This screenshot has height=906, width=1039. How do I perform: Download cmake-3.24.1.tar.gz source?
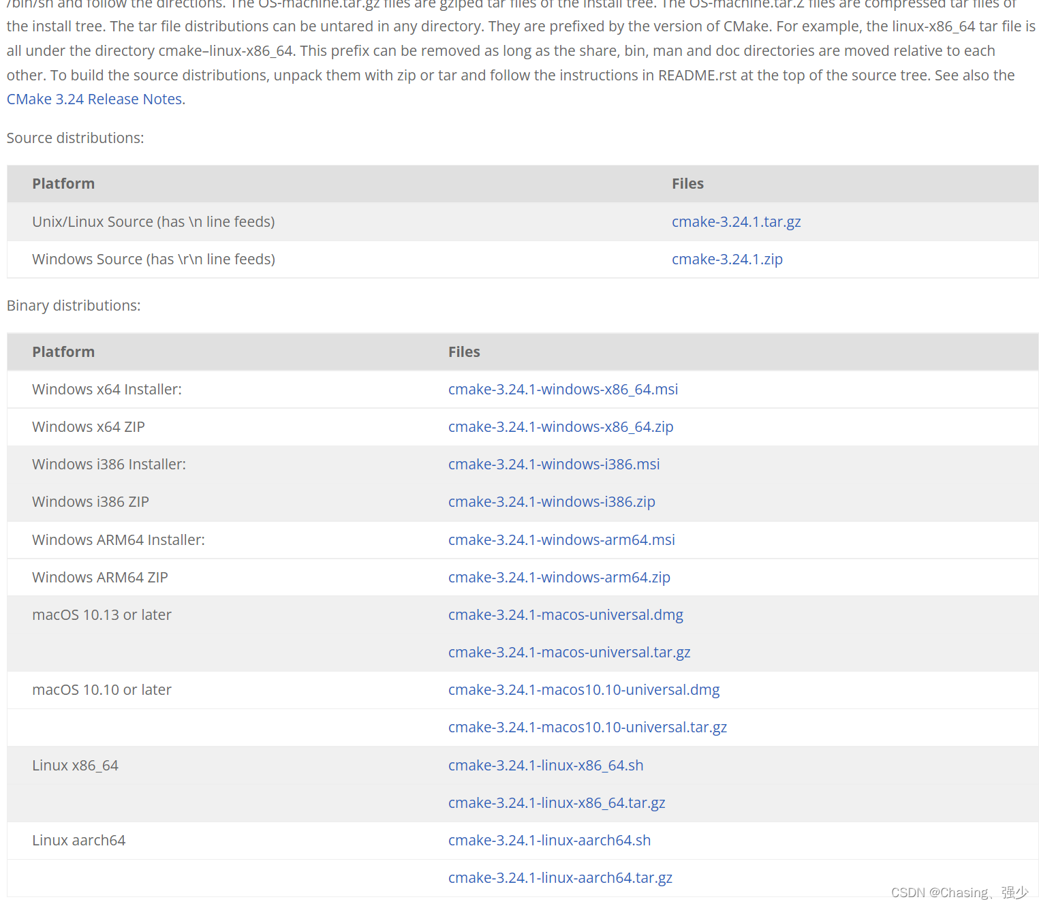tap(736, 222)
